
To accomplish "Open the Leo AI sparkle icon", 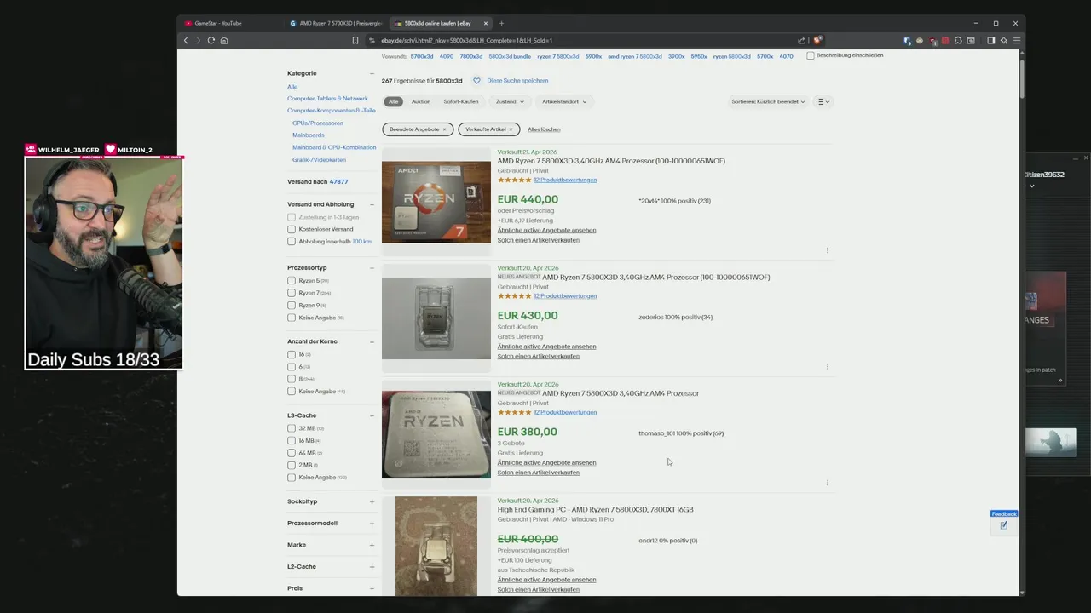I will 1003,40.
